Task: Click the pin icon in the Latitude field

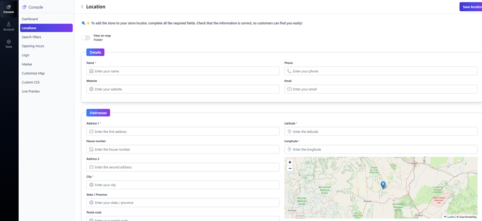Action: pos(289,132)
